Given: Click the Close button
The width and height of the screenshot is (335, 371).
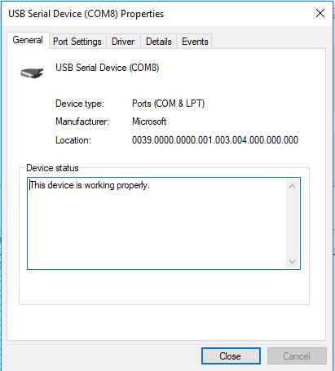Looking at the screenshot, I should (231, 356).
